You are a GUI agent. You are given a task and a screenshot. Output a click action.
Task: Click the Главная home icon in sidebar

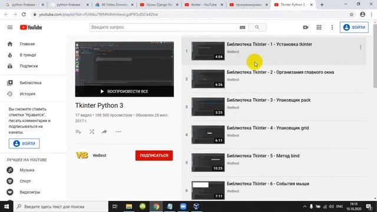(x=10, y=44)
